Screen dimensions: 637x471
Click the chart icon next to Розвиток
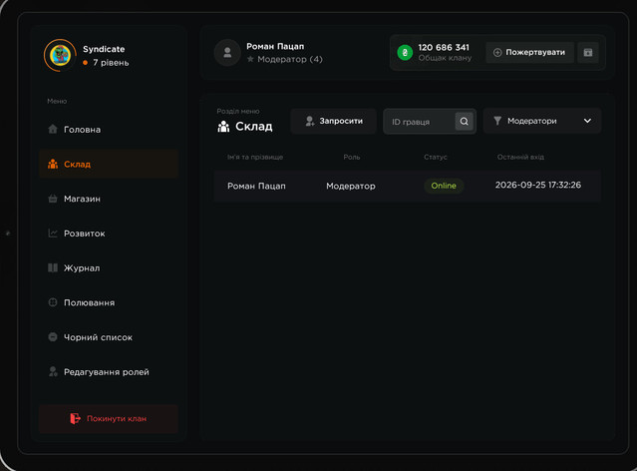click(x=53, y=234)
